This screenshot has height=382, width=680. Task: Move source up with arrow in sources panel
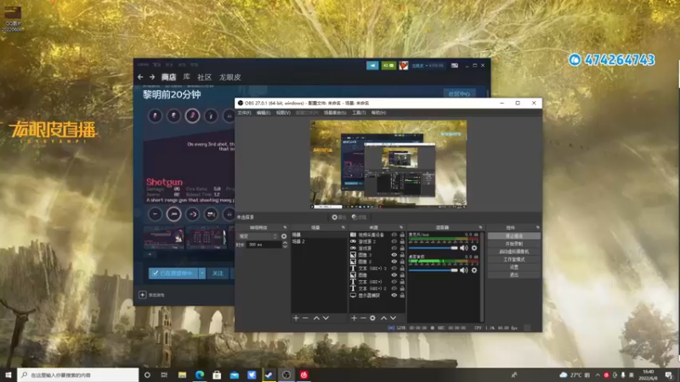click(384, 317)
